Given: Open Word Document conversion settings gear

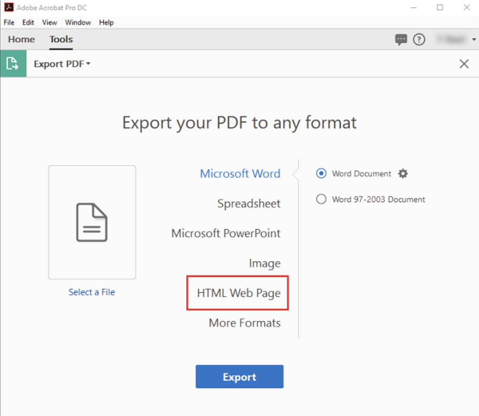Looking at the screenshot, I should pos(403,173).
